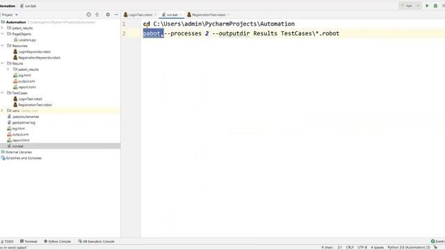Select LoginKeywords.robot file

(34, 52)
